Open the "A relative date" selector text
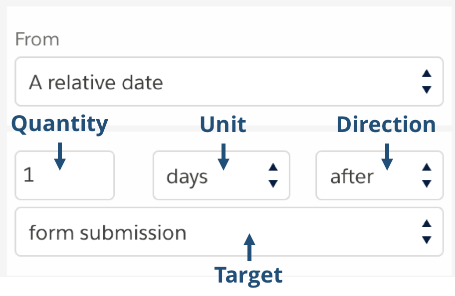455x296 pixels. (96, 82)
